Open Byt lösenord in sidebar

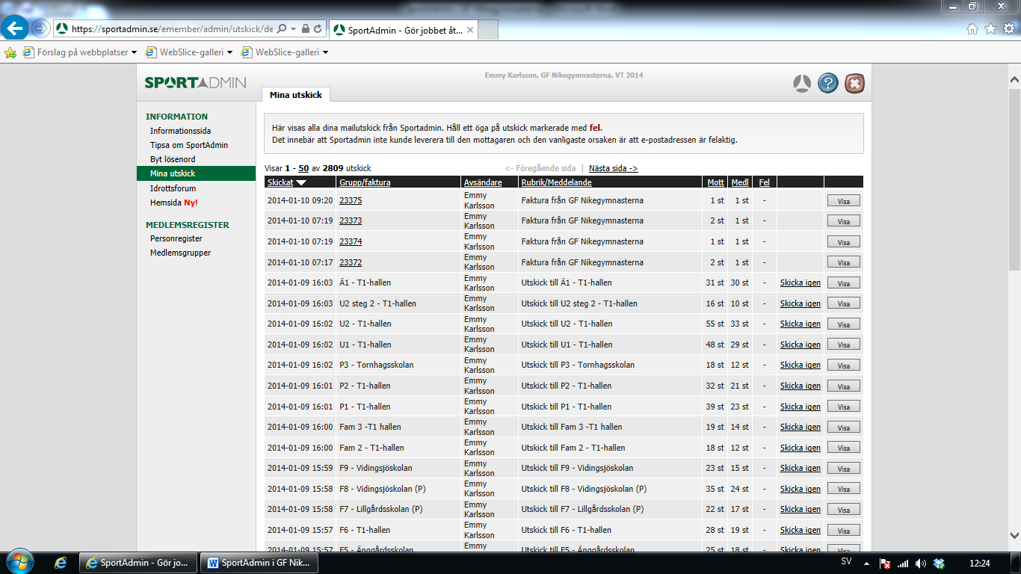click(x=173, y=159)
